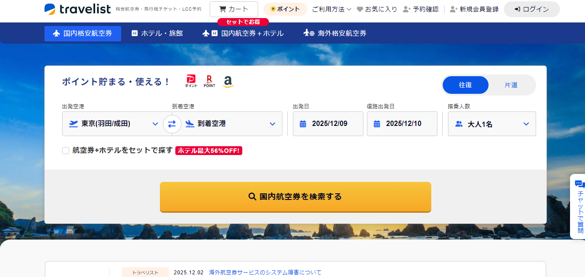
Task: Swap departure and arrival airports
Action: (x=172, y=124)
